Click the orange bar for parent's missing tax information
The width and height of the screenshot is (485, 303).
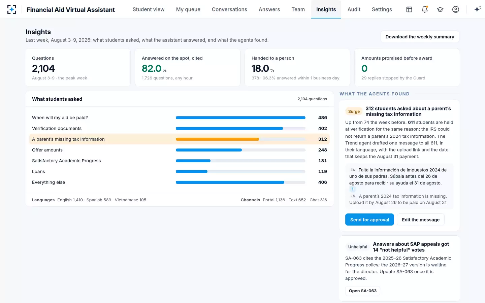(217, 139)
